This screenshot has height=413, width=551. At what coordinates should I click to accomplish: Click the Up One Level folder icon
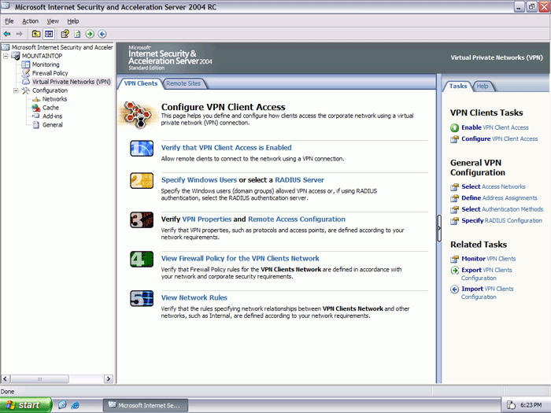[x=36, y=34]
